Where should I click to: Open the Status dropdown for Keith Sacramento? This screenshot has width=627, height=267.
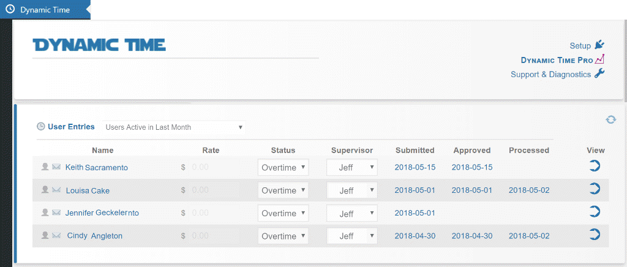(283, 167)
